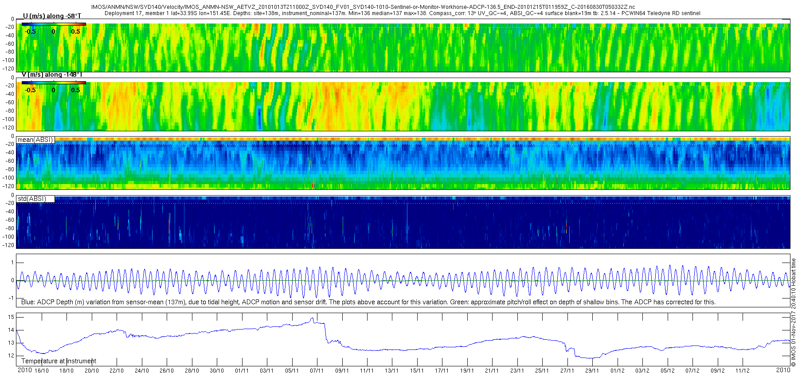
Task: Click the V (m/s) along -148°T panel title
Action: [x=52, y=75]
